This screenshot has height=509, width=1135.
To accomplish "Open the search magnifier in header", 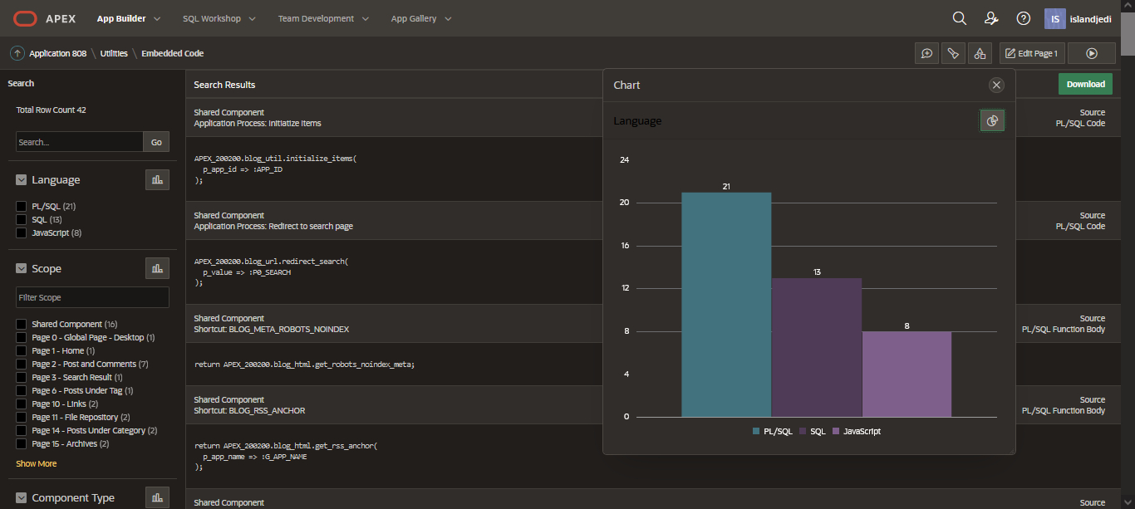I will click(960, 18).
